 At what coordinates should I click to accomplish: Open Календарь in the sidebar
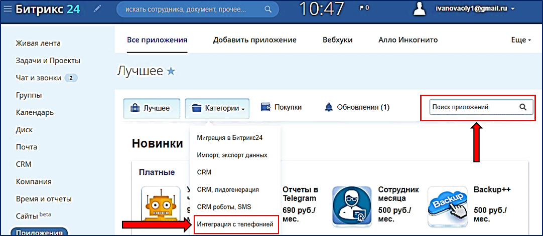coord(35,113)
